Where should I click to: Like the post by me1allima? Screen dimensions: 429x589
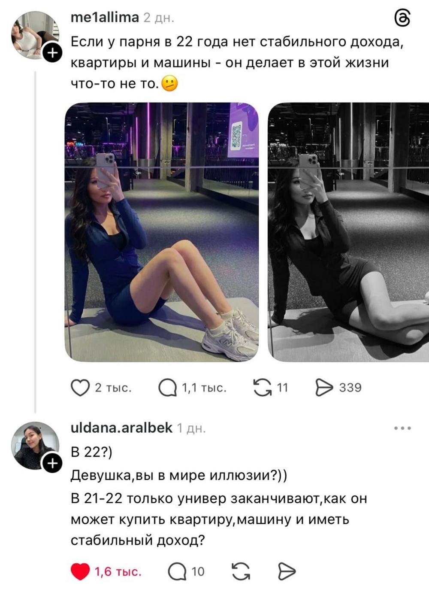[80, 388]
